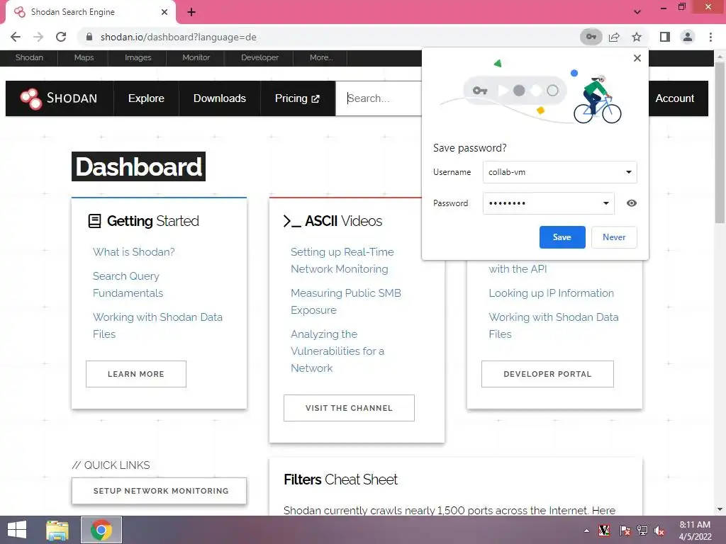The width and height of the screenshot is (726, 544).
Task: Click the Shodan logo in the header
Action: (59, 98)
